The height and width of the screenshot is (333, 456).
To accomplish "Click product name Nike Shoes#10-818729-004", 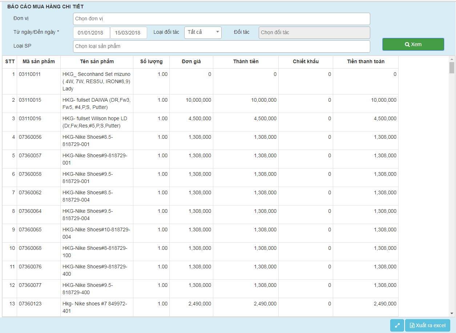I will click(96, 233).
